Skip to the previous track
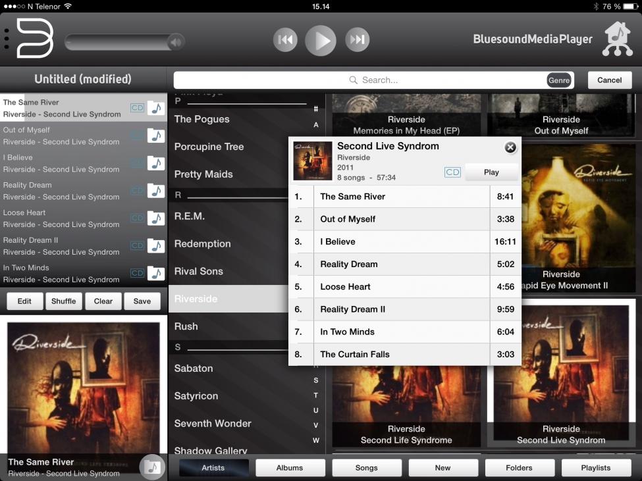The image size is (642, 481). click(x=285, y=39)
